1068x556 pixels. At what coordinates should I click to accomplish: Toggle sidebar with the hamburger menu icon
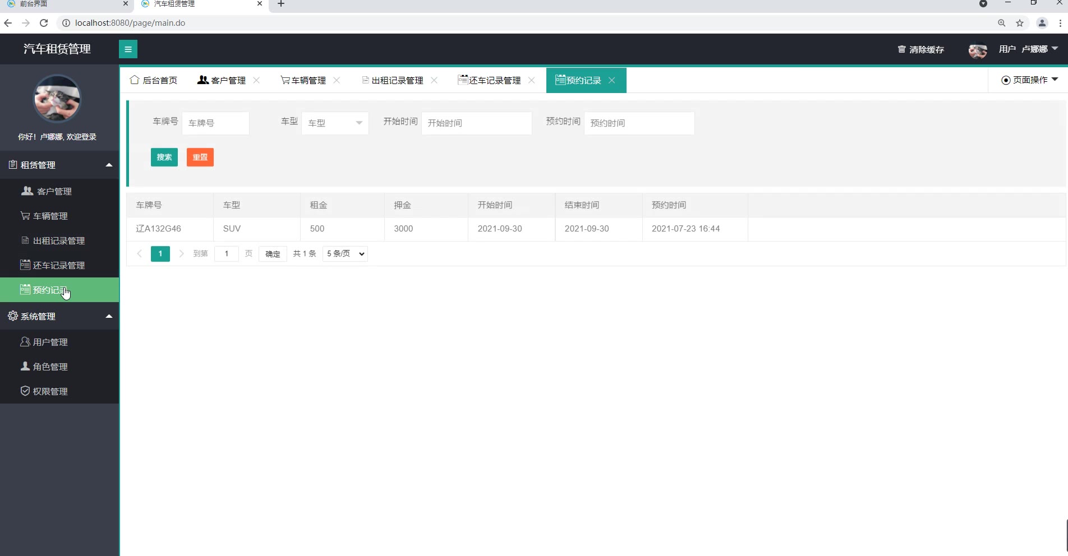128,49
